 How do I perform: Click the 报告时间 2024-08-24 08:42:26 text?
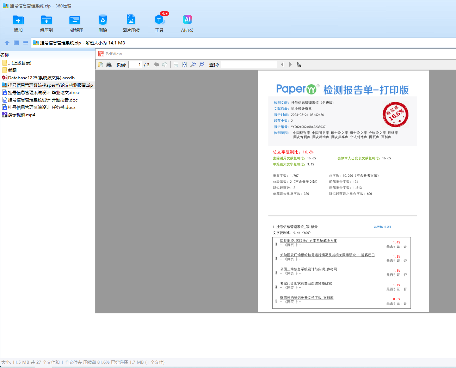click(299, 115)
